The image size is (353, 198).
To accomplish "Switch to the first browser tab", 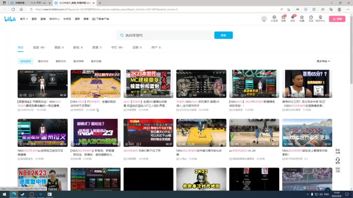I will click(x=30, y=3).
